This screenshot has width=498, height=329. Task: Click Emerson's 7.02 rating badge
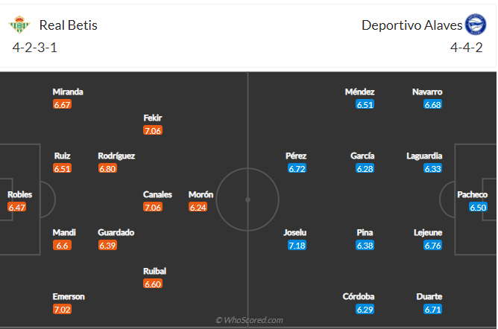[63, 310]
